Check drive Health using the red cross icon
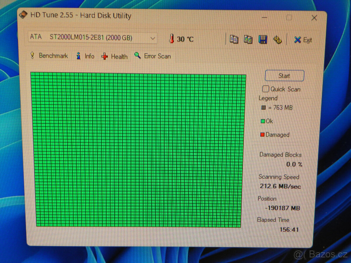 [x=105, y=56]
